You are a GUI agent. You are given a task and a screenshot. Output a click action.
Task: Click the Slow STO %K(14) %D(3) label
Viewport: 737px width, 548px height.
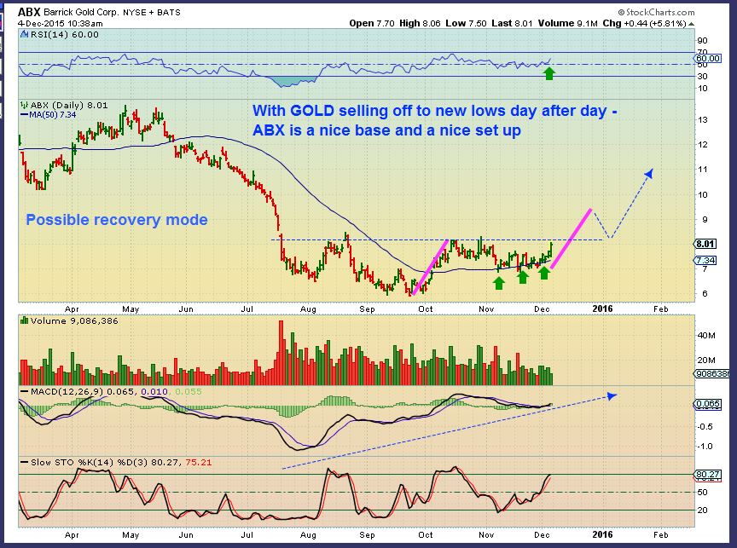click(90, 462)
